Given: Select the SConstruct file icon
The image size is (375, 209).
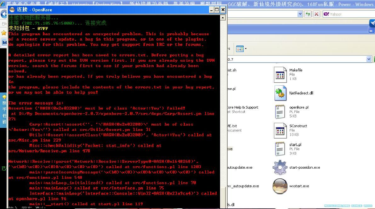Looking at the screenshot, I should pyautogui.click(x=280, y=130).
